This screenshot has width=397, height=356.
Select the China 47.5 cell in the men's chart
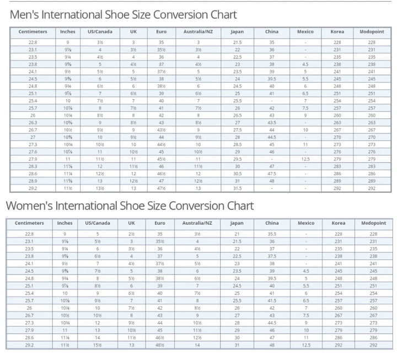tap(271, 174)
